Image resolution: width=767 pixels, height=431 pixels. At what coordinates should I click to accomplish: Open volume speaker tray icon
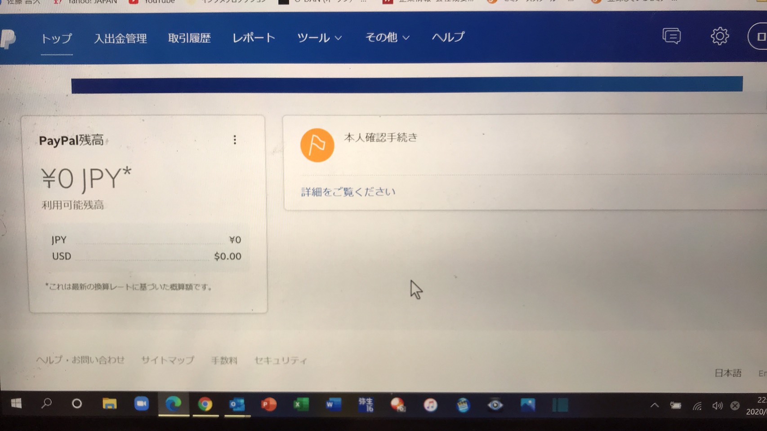pos(717,406)
